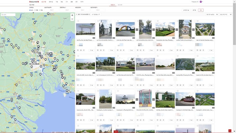
Task: Bookmark the KCN Phu Gia, Phuong Hoa card
Action: click(141, 85)
